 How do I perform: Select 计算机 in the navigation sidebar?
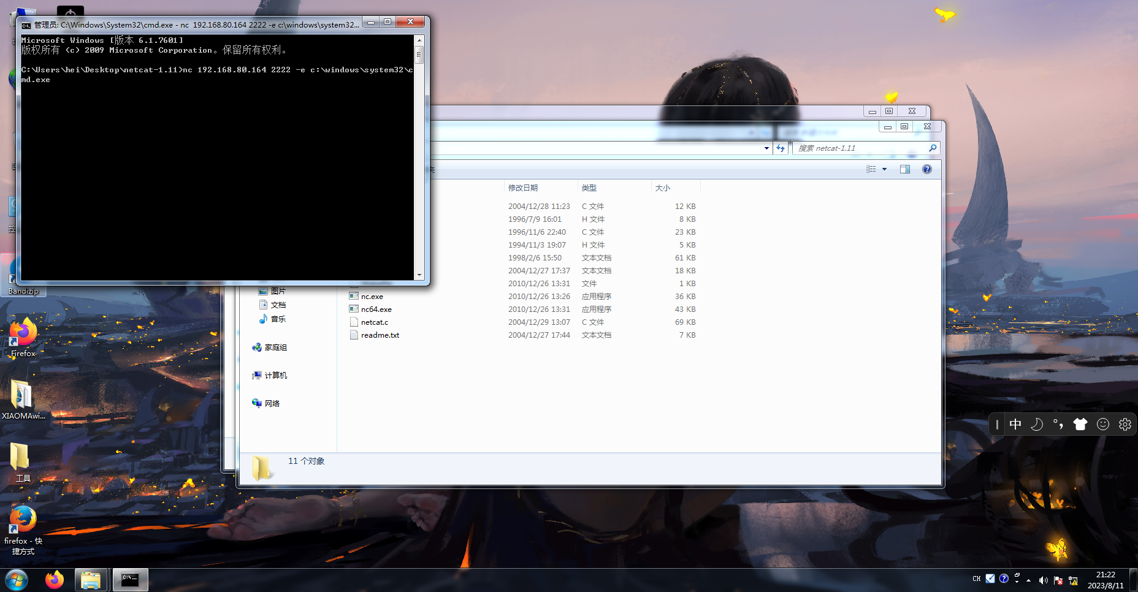tap(275, 375)
